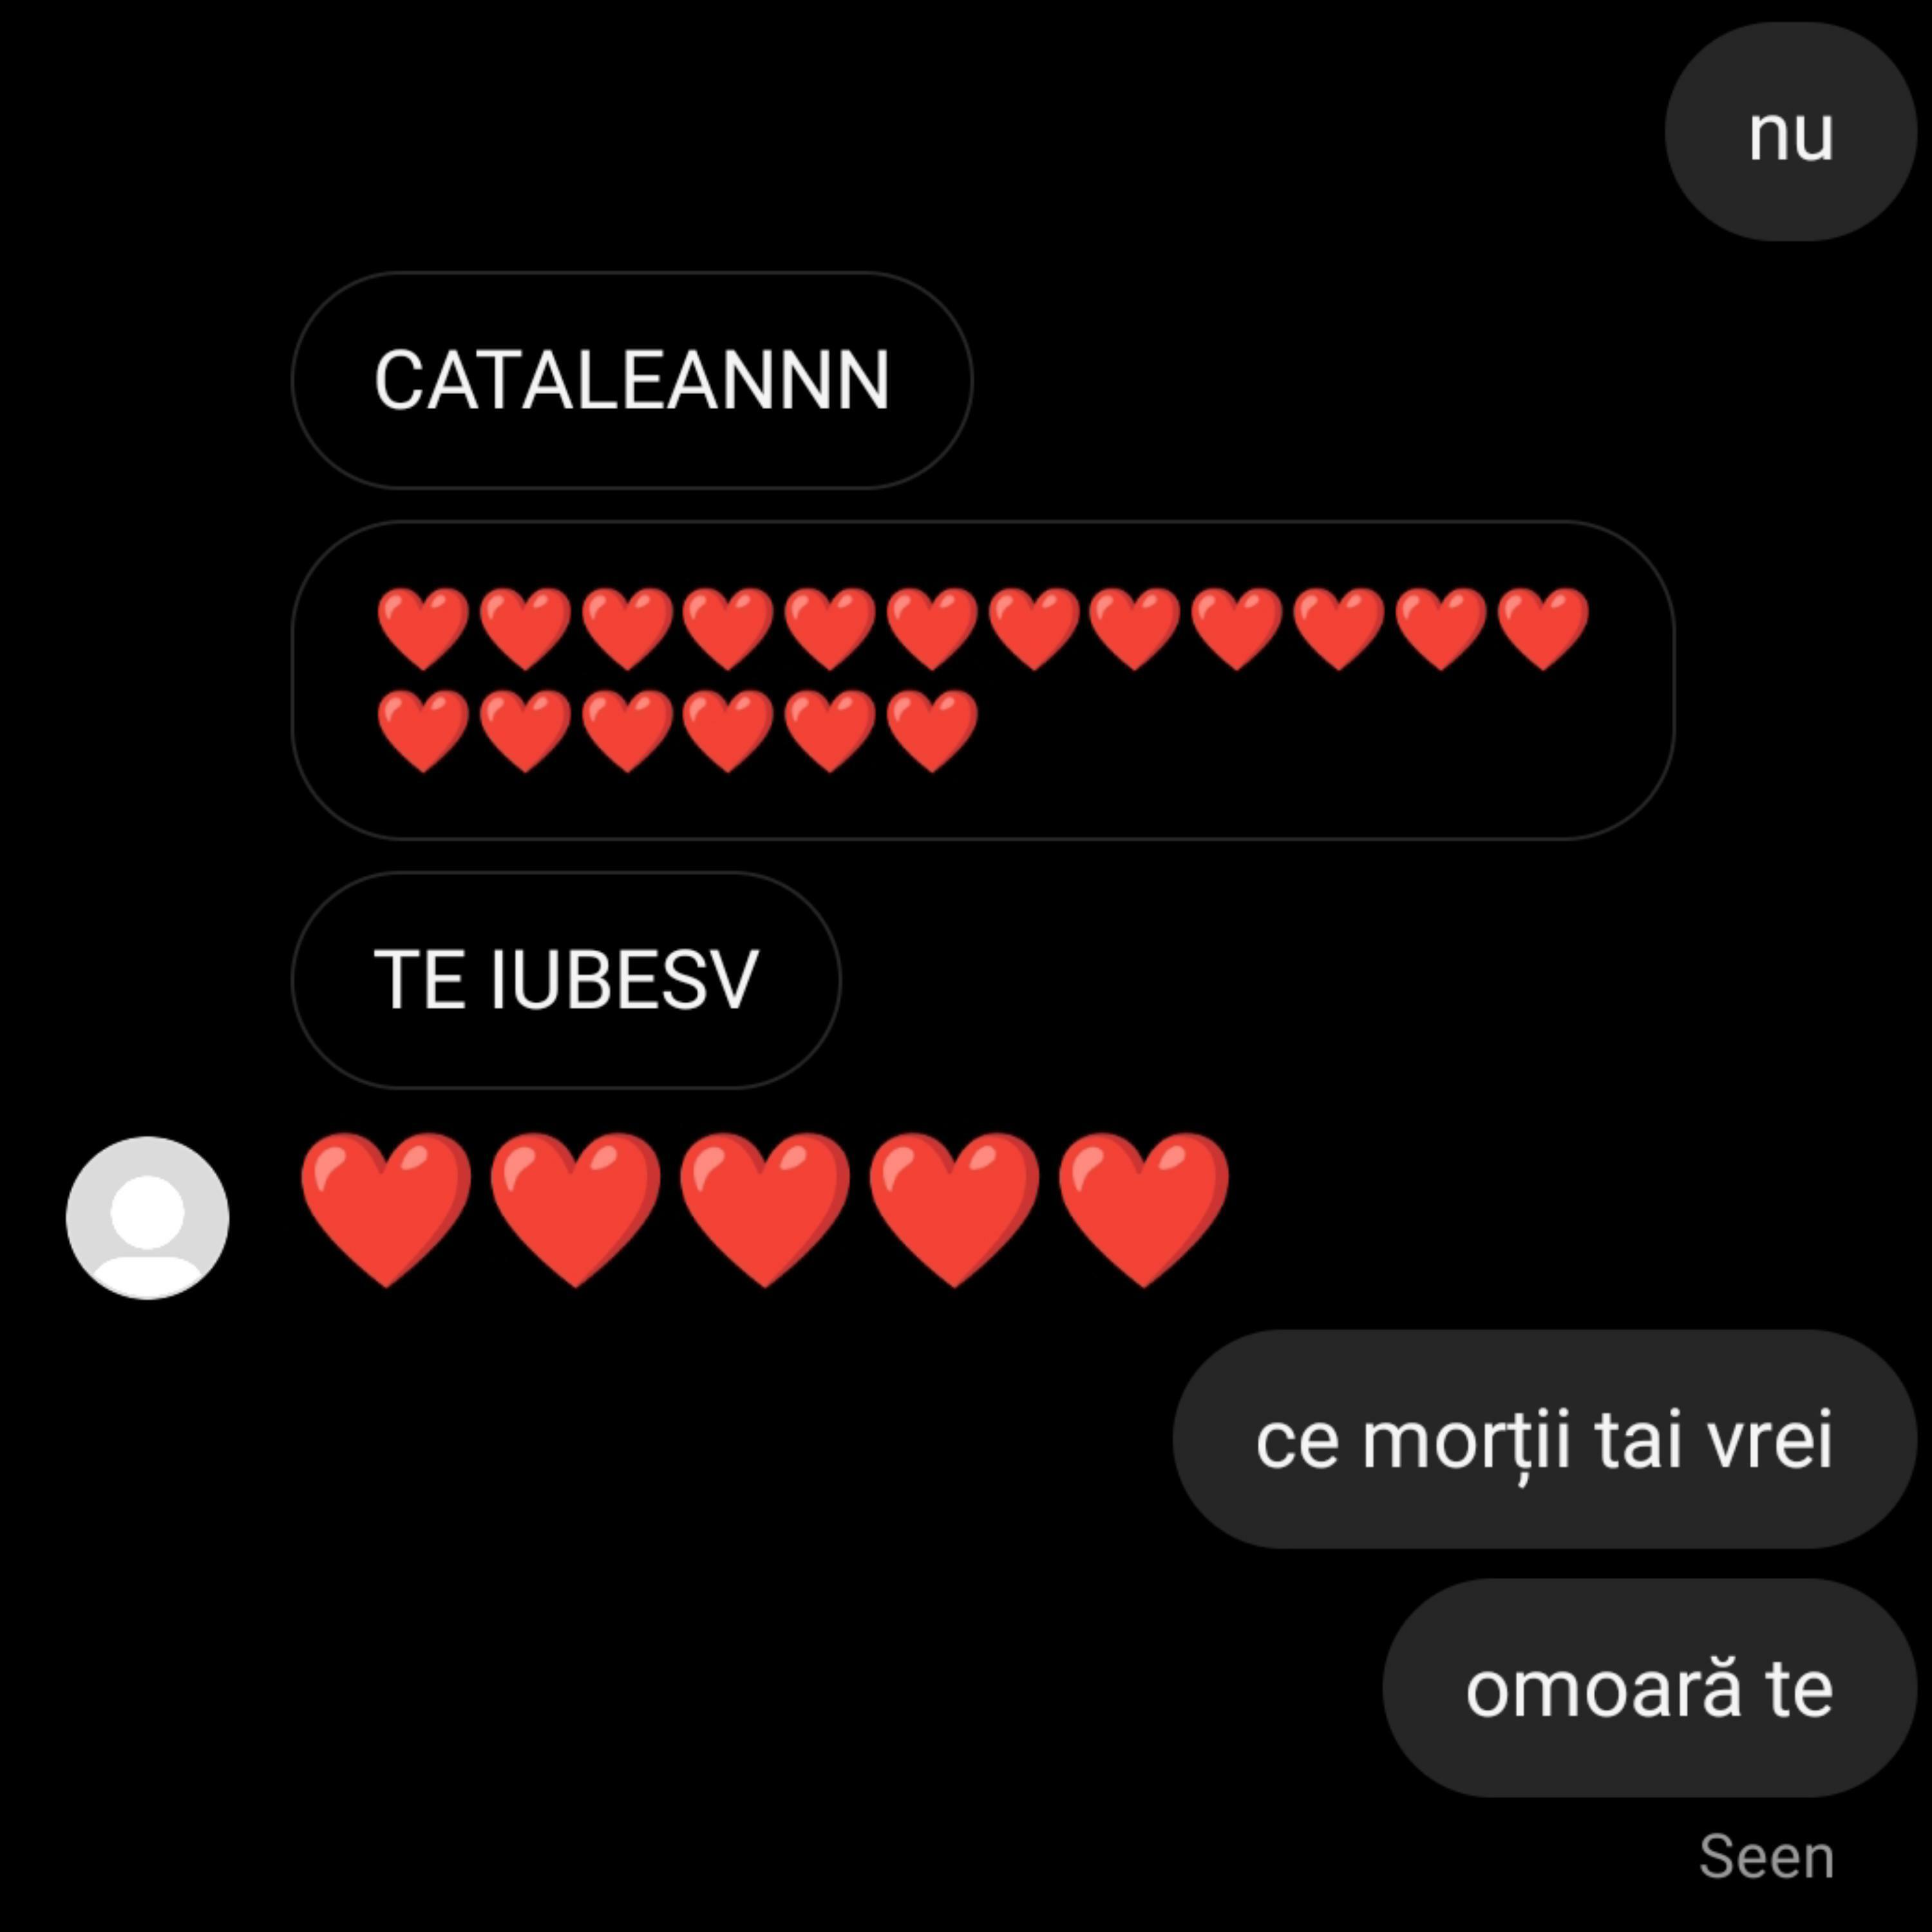Click the "TE IUBESV" received message
Image resolution: width=1932 pixels, height=1932 pixels.
click(x=566, y=980)
